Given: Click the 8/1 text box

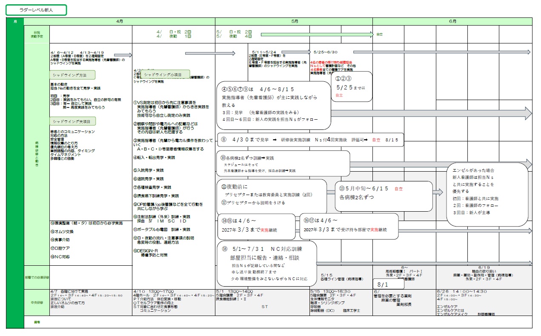Looking at the screenshot, I should [x=388, y=284].
